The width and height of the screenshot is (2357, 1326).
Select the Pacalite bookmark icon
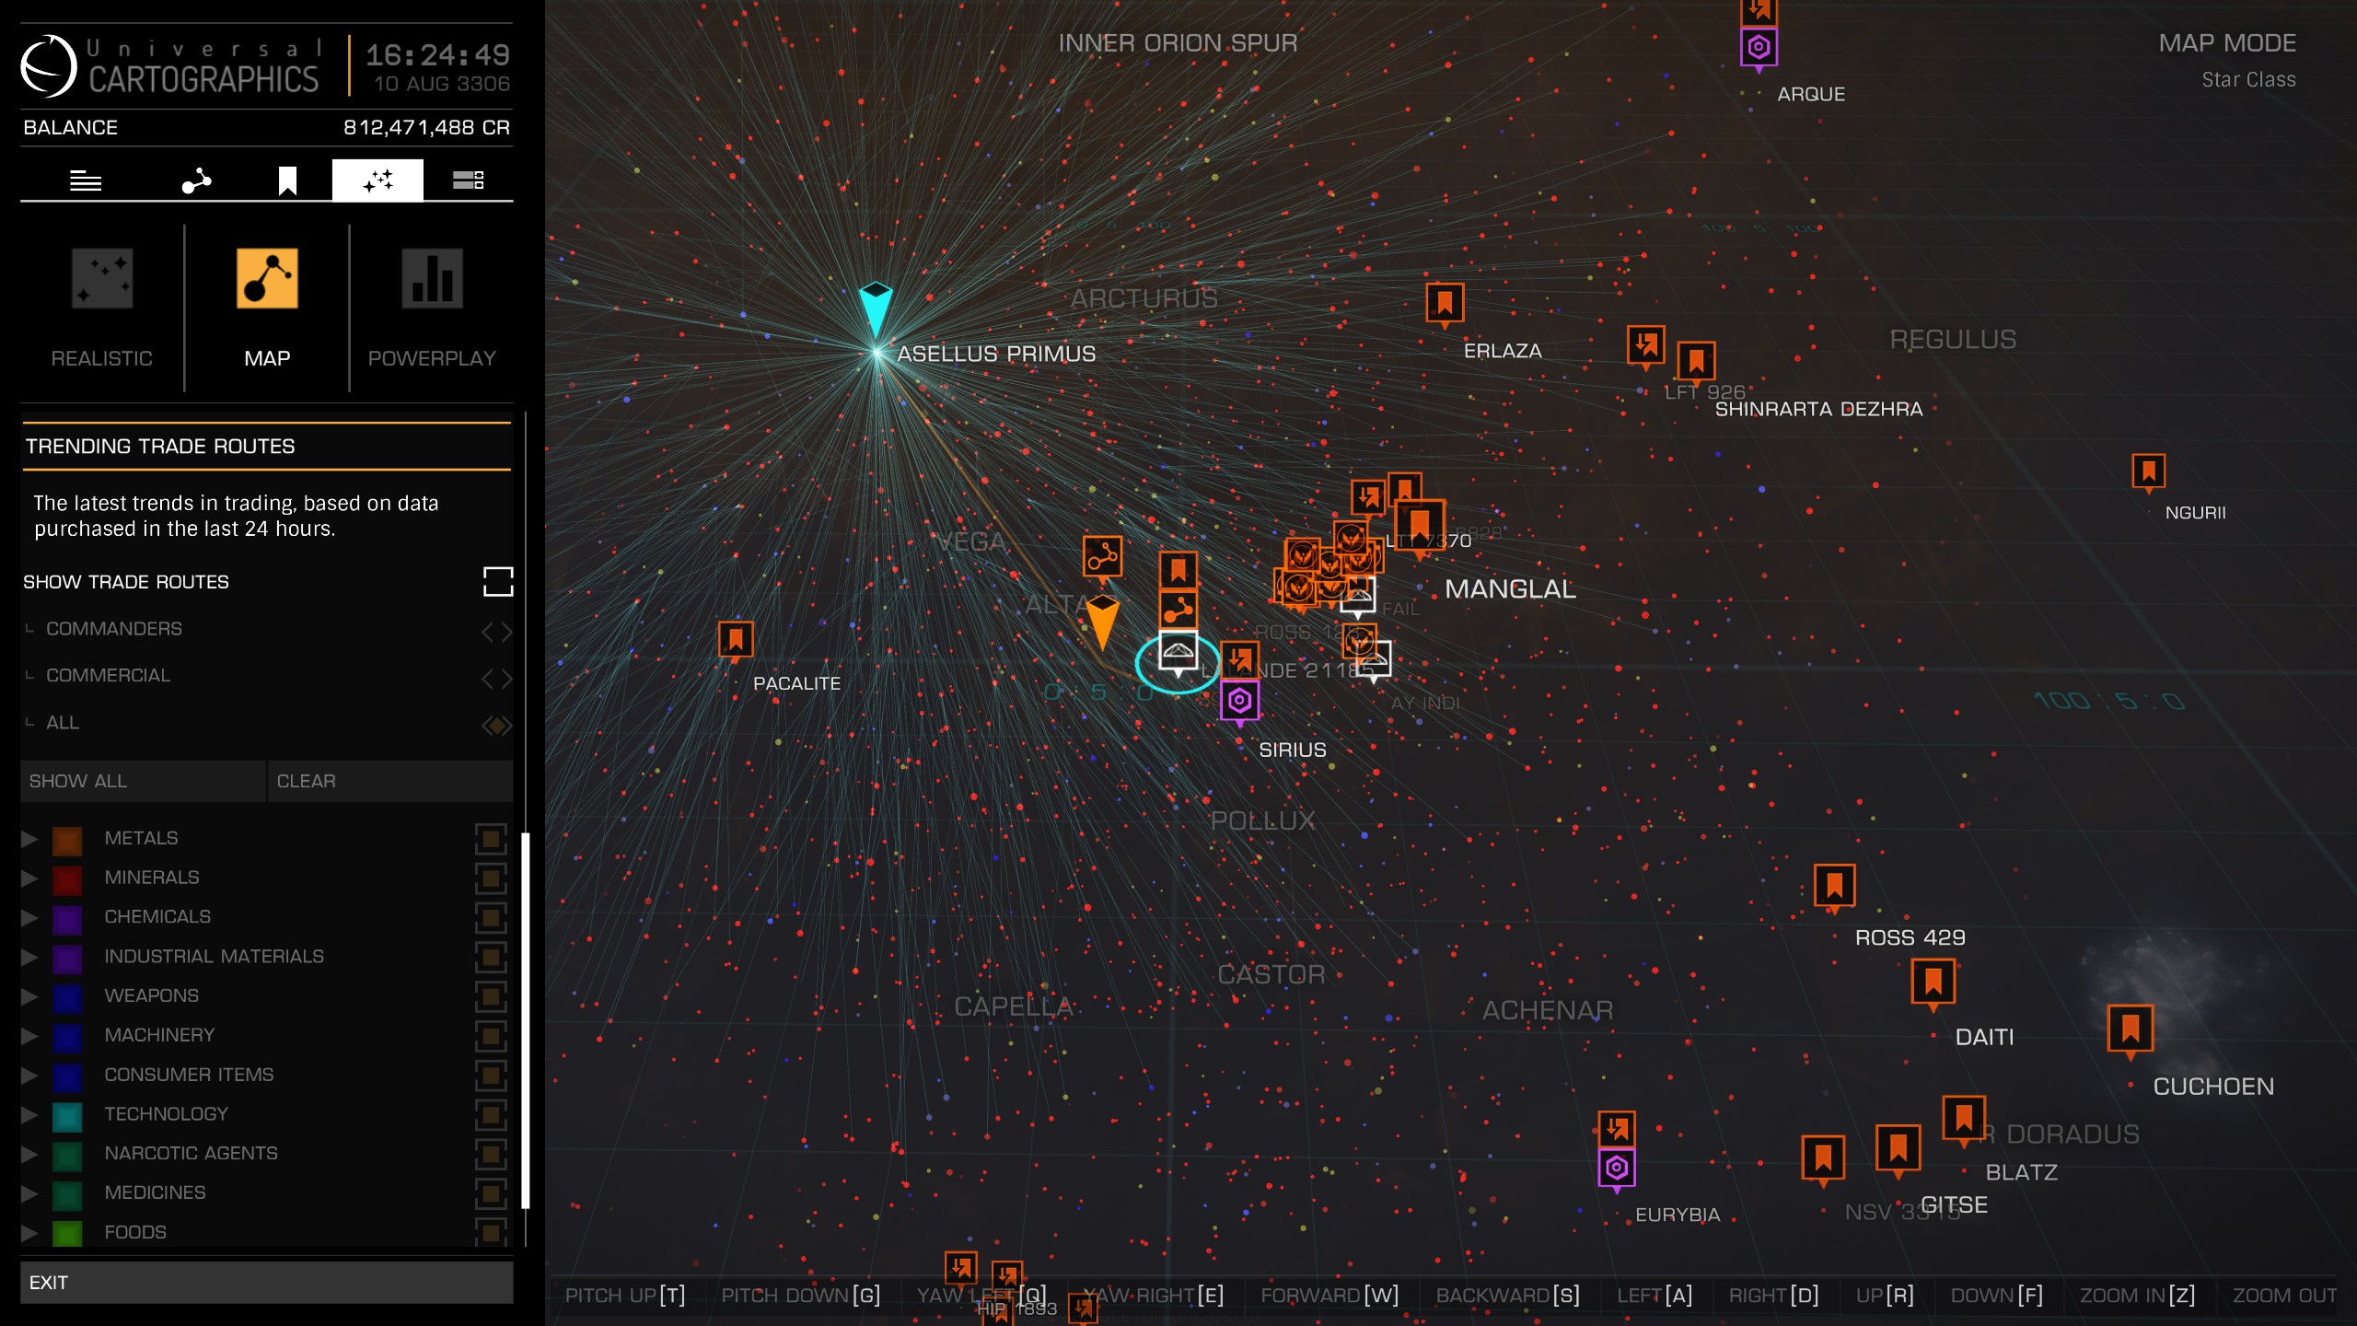(736, 640)
